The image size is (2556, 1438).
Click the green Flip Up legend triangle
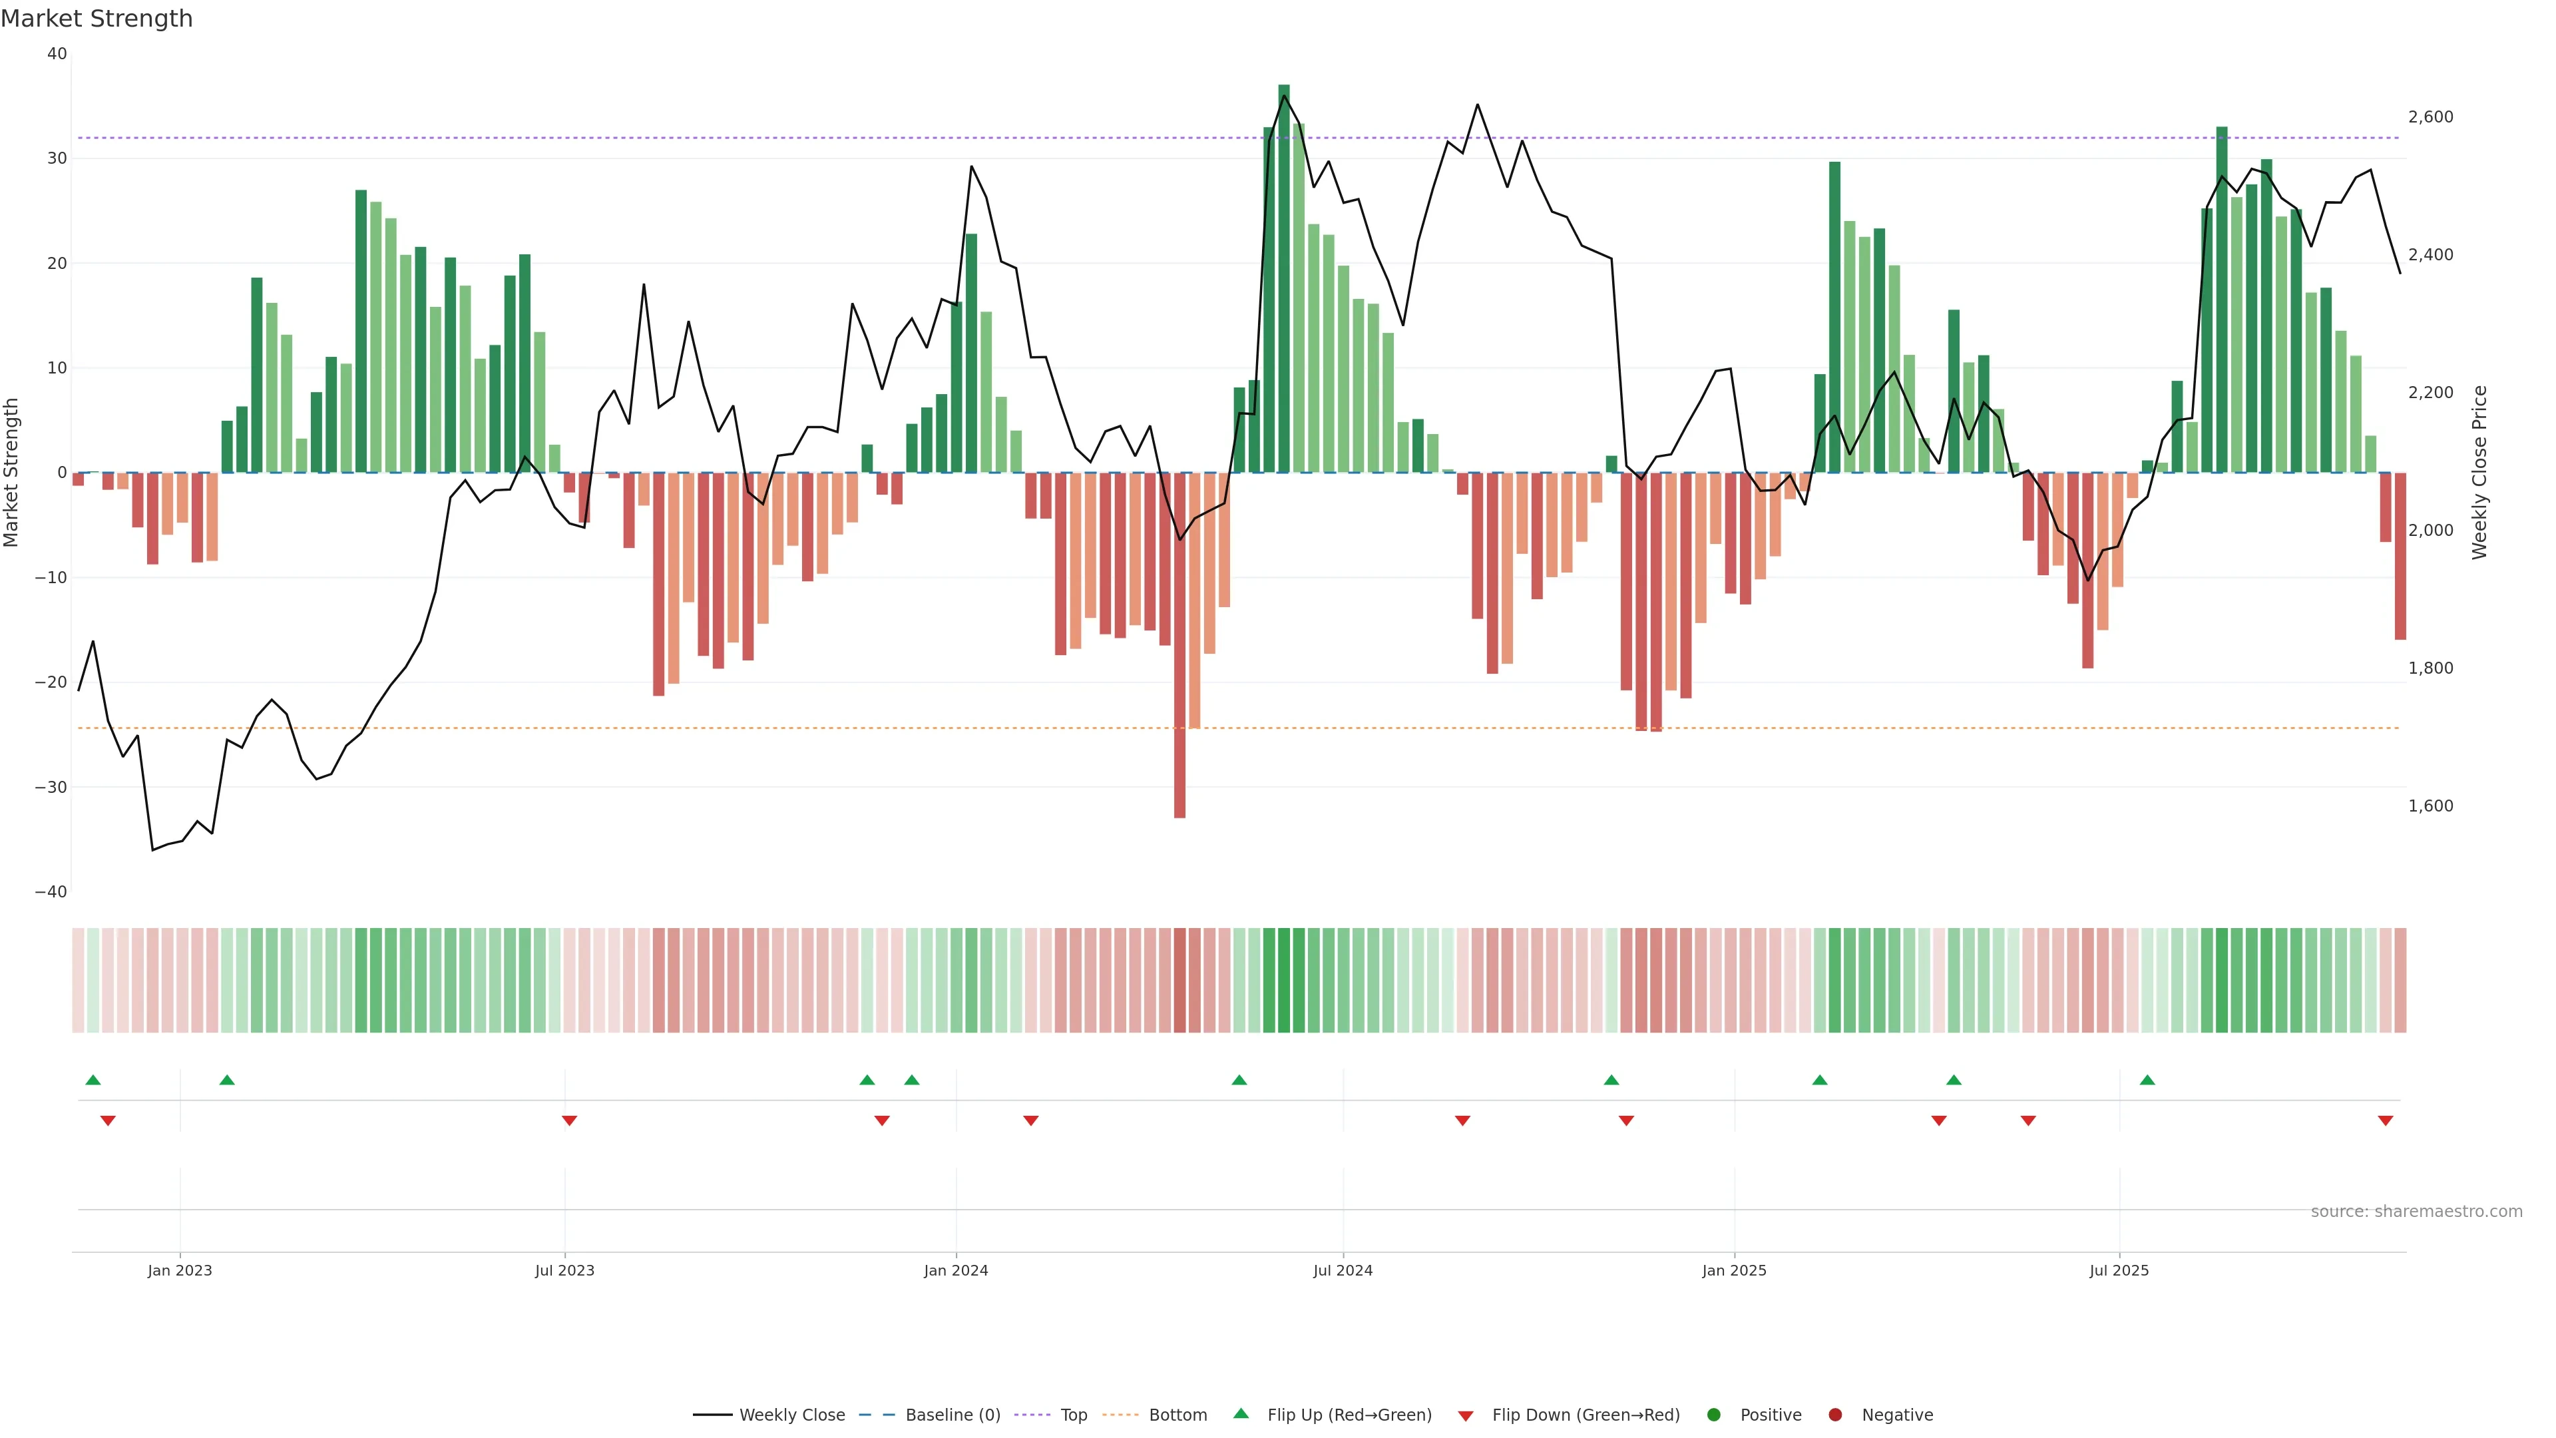pos(1240,1414)
